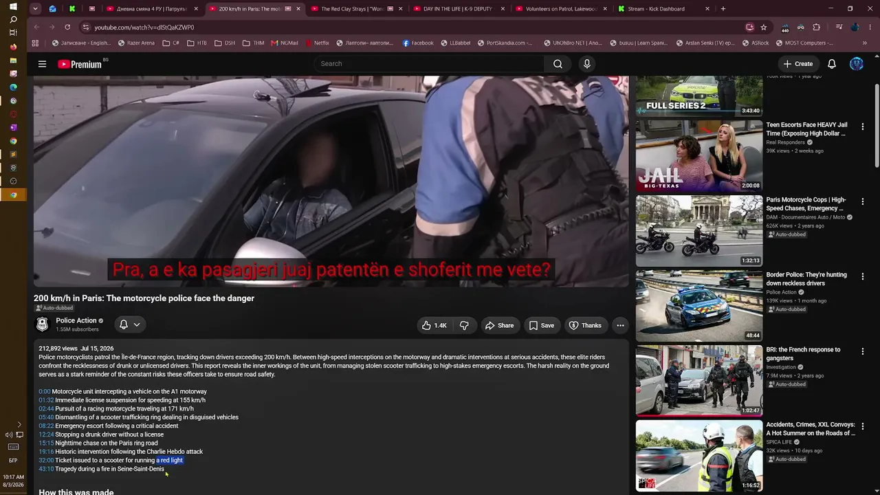Image resolution: width=880 pixels, height=495 pixels.
Task: Open browser extensions puzzle icon
Action: pos(816,27)
